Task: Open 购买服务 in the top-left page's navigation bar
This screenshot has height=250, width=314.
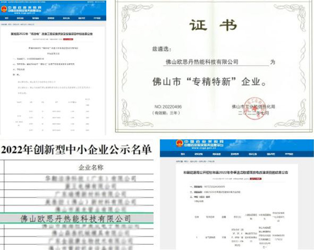Action: click(36, 18)
